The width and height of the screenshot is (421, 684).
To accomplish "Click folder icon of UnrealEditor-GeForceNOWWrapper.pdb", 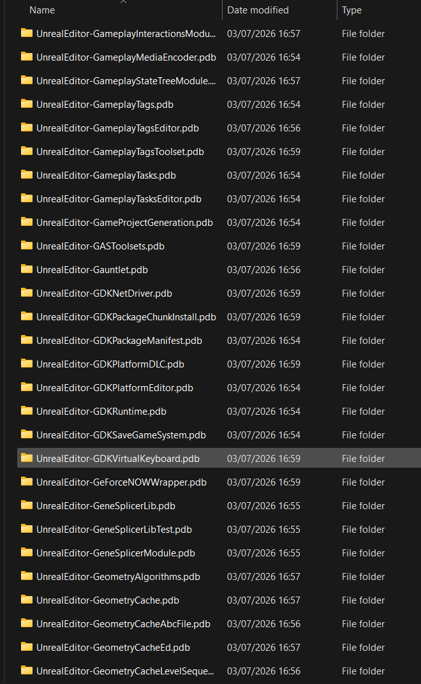I will 27,480.
